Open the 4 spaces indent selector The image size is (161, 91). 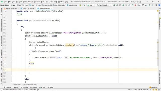[x=146, y=90]
